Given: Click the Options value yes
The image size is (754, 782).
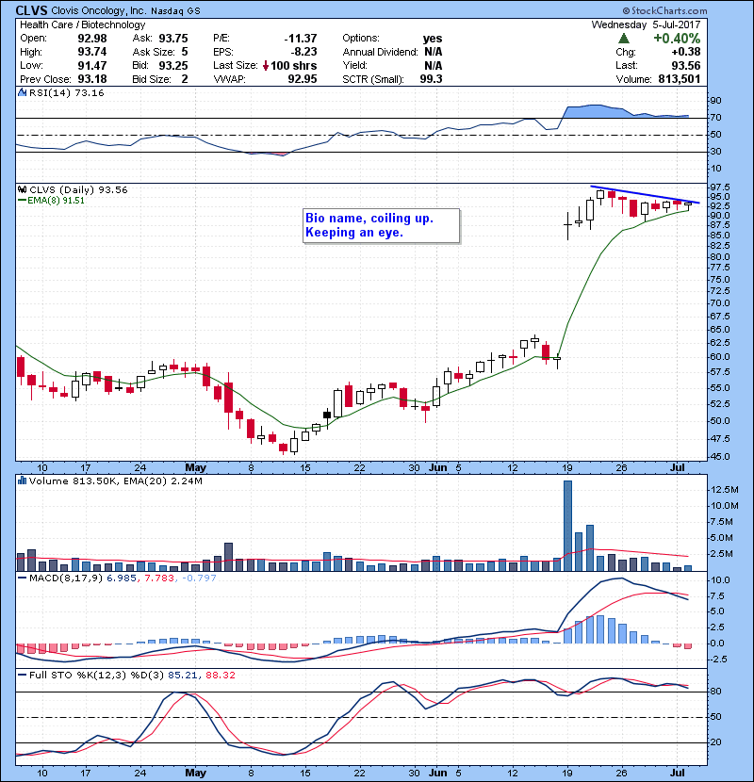Looking at the screenshot, I should pyautogui.click(x=433, y=39).
